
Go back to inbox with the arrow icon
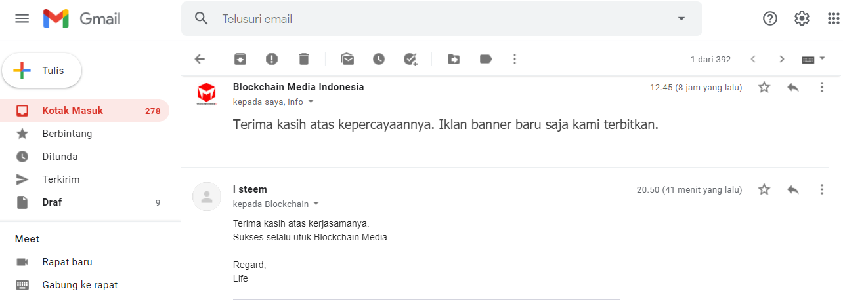pos(200,59)
